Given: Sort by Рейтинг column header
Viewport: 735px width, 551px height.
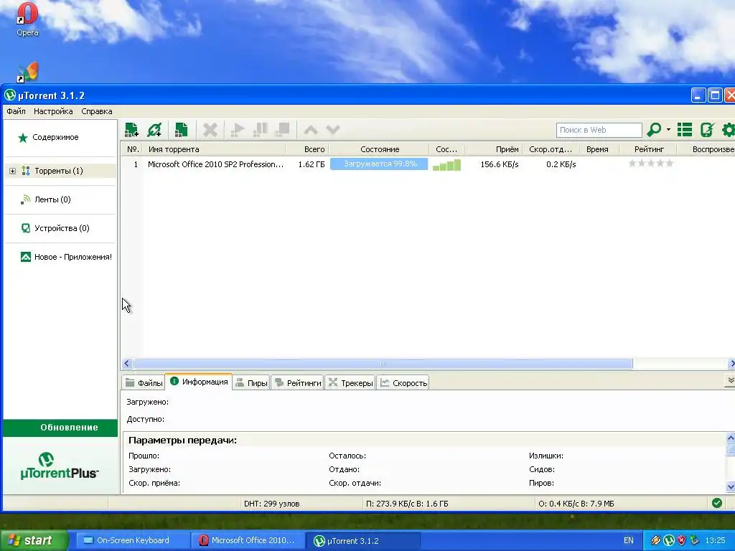Looking at the screenshot, I should pyautogui.click(x=648, y=149).
